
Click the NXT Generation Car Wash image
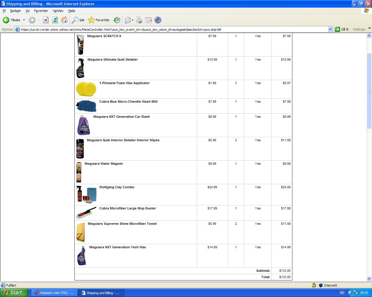tap(84, 125)
